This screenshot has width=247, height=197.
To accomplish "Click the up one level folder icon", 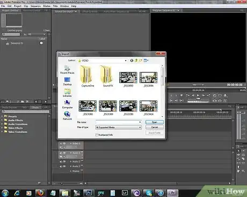I will coord(136,60).
